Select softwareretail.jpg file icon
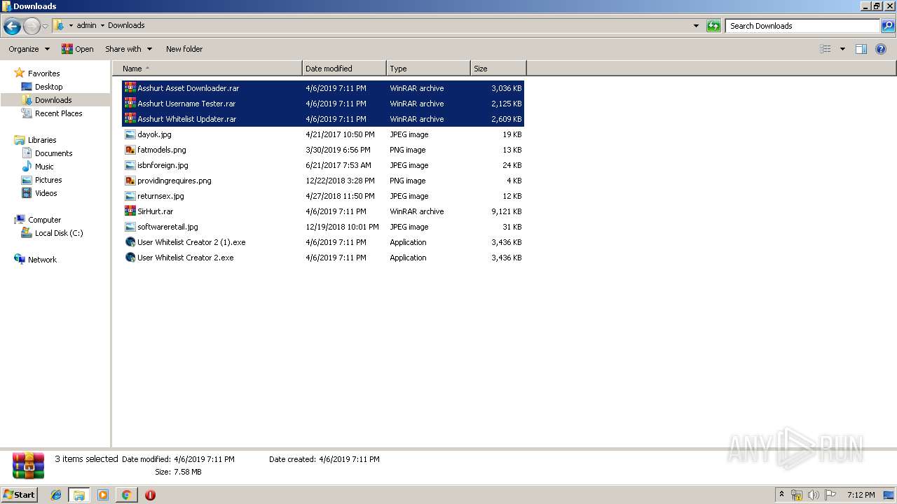 (x=130, y=227)
